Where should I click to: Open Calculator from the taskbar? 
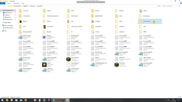(40, 100)
